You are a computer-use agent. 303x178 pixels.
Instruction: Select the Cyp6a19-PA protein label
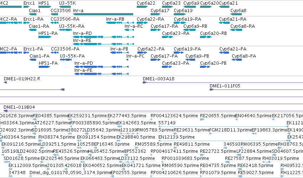click(187, 49)
